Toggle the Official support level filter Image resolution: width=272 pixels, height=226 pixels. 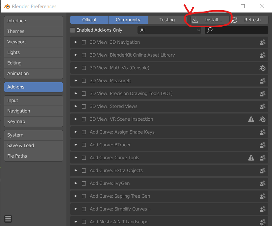[89, 20]
